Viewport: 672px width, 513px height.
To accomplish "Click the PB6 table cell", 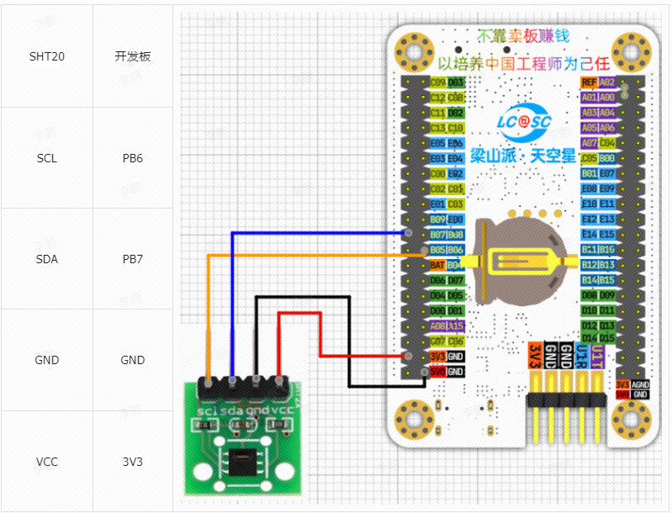I will [133, 158].
